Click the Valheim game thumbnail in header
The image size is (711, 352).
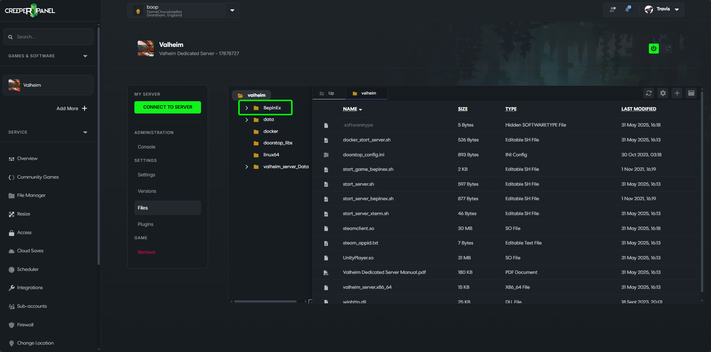(x=146, y=48)
